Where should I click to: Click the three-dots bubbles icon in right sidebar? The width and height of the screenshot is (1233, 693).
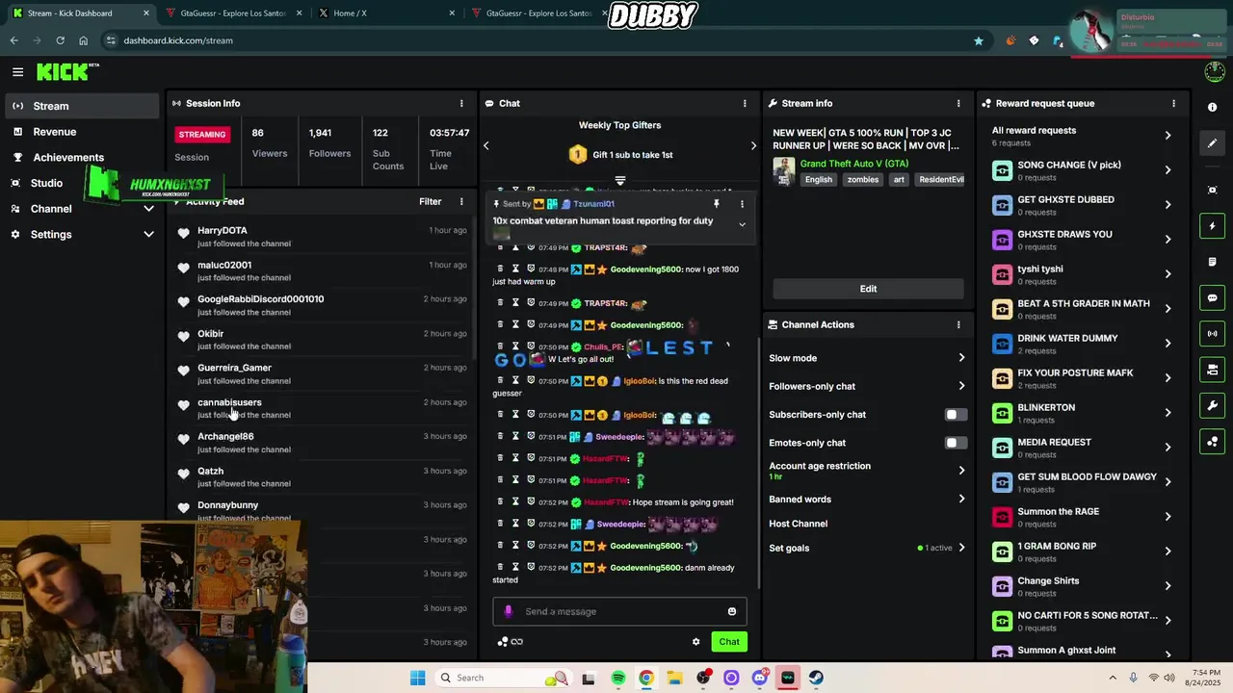(1213, 442)
